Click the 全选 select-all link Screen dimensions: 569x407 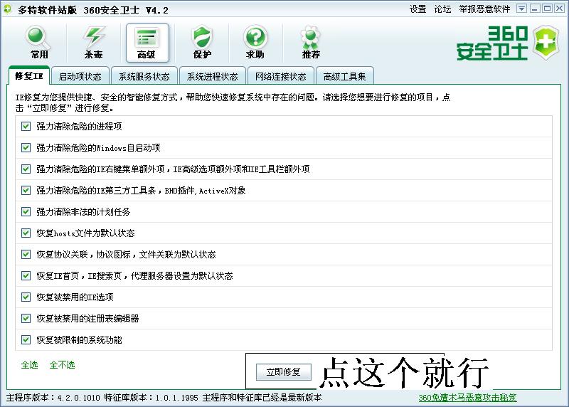pos(29,364)
